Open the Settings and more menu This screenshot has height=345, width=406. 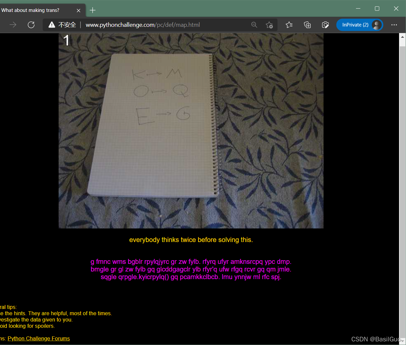point(394,25)
